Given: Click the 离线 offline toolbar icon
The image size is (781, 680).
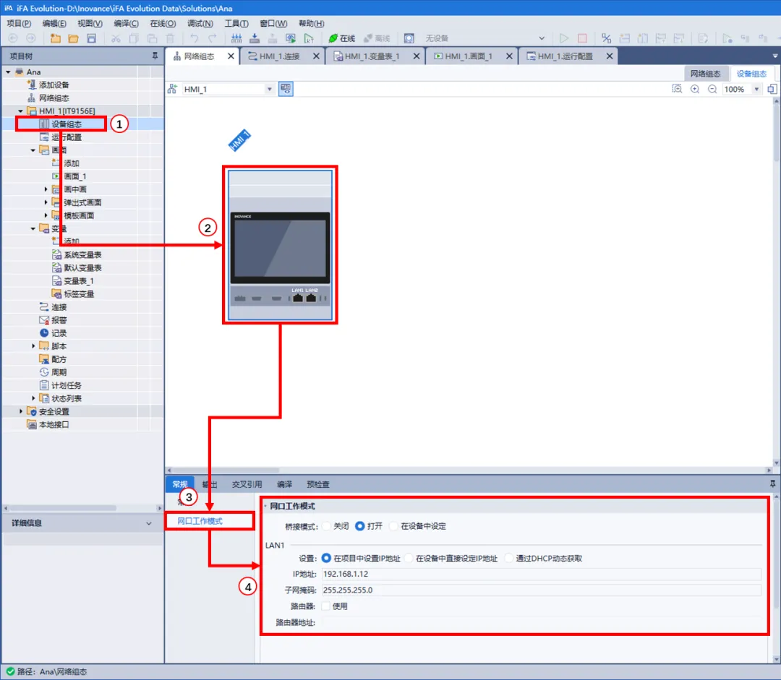Looking at the screenshot, I should click(x=377, y=38).
